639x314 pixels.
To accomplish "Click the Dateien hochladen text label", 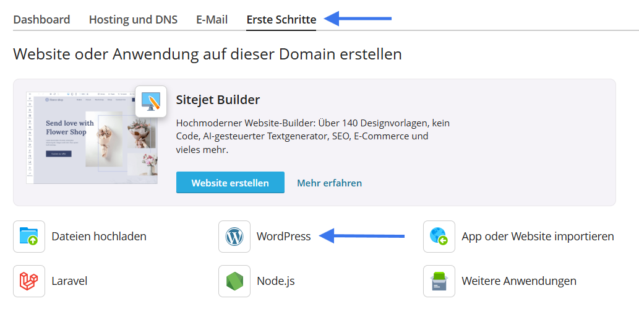I will (99, 237).
